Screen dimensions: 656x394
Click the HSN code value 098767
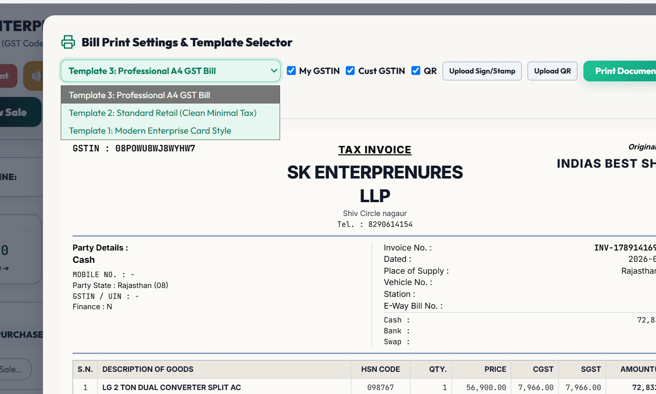point(380,388)
